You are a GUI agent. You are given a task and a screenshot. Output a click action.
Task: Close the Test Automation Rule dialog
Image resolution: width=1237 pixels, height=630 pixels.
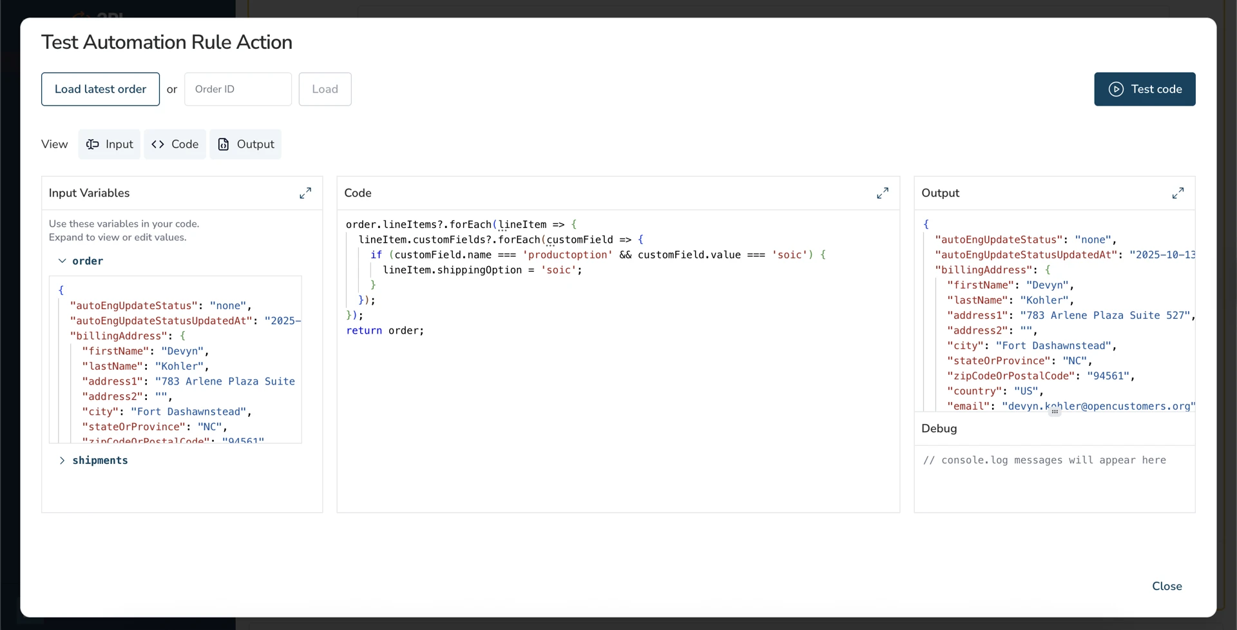1167,586
